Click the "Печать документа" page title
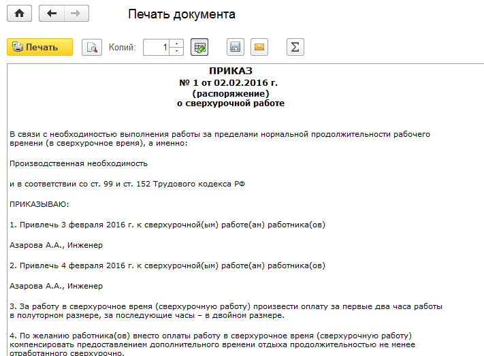484x356 pixels. [x=182, y=14]
